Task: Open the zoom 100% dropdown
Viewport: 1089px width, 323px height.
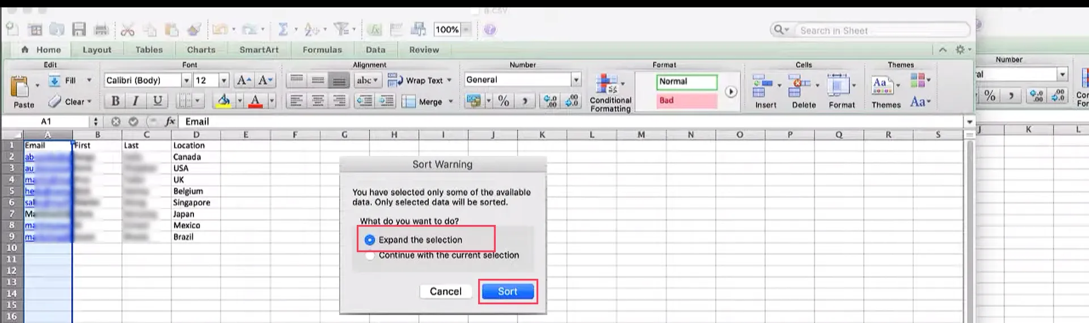Action: (x=466, y=29)
